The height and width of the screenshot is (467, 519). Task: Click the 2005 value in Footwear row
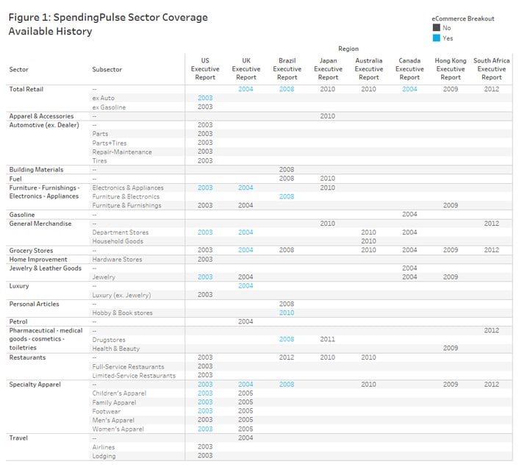[x=246, y=411]
